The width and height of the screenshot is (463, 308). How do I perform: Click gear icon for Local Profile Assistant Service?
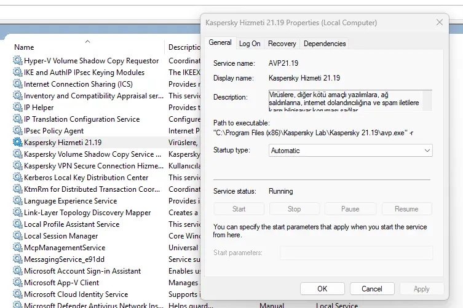[x=18, y=224]
